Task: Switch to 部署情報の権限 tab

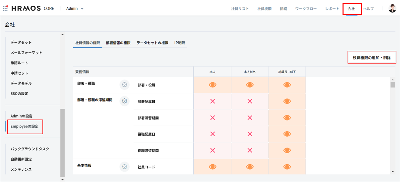Action: (118, 43)
